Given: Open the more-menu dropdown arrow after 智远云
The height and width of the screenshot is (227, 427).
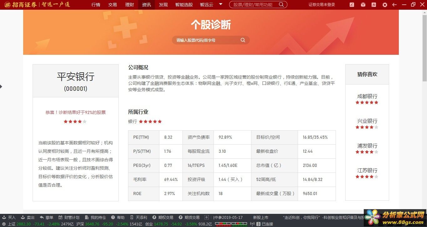Looking at the screenshot, I should (x=221, y=4).
